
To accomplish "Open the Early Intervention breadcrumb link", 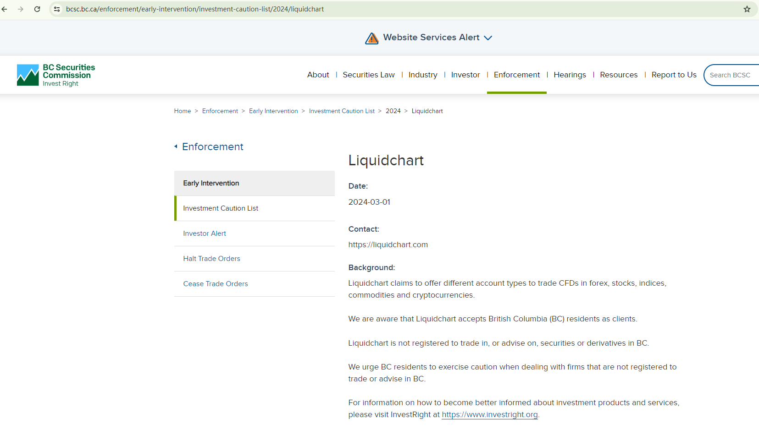I will tap(273, 111).
